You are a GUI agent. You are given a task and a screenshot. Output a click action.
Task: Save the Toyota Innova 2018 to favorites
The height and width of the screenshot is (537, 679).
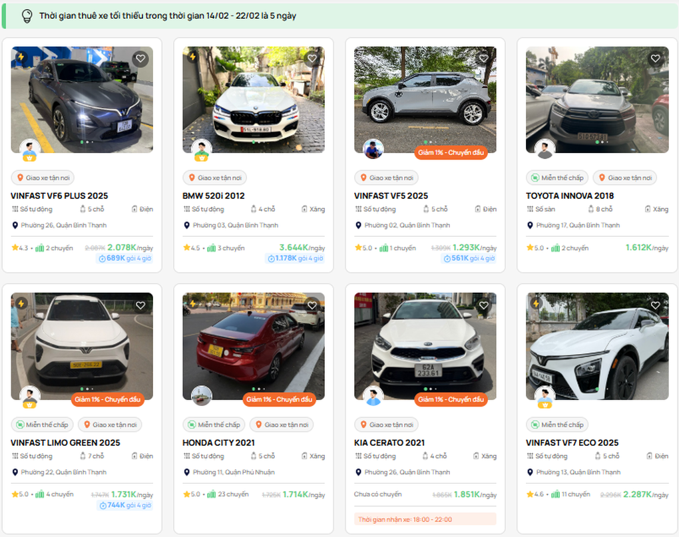[656, 59]
